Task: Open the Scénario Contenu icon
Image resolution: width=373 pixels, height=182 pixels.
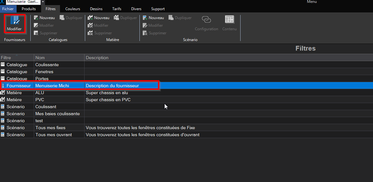Action: pos(229,23)
